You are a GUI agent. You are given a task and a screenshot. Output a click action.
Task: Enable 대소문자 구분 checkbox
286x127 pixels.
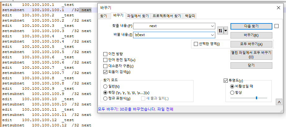[x=105, y=66]
